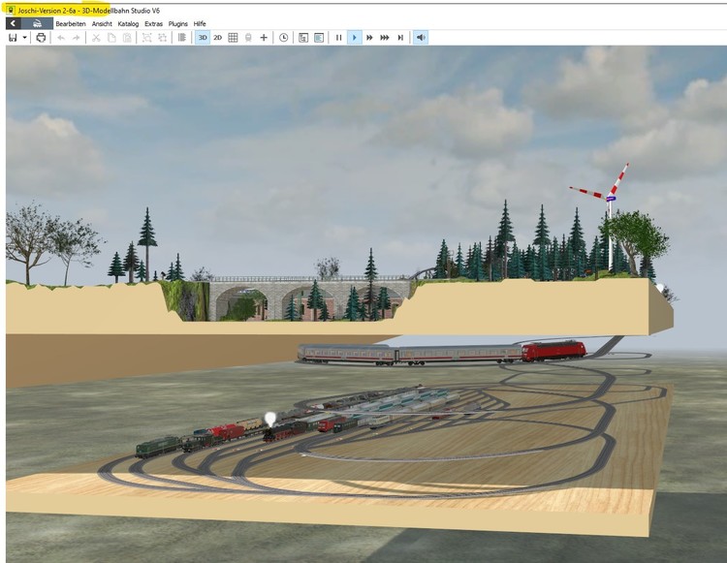
Task: Click the step-forward simulation button
Action: point(400,38)
